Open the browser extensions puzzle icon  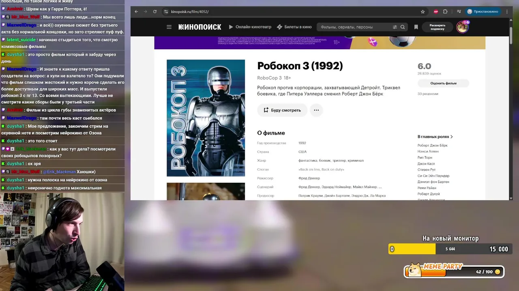point(445,12)
